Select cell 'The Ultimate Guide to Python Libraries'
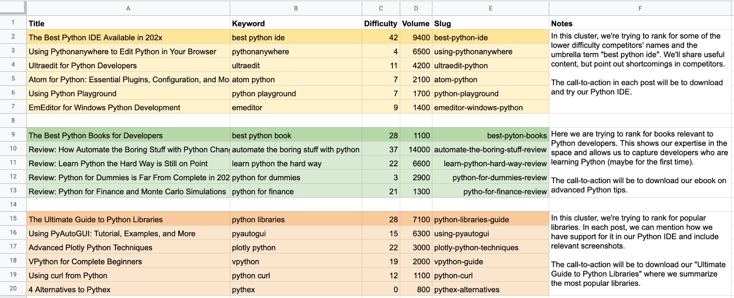Viewport: 734px width, 298px height. click(128, 219)
